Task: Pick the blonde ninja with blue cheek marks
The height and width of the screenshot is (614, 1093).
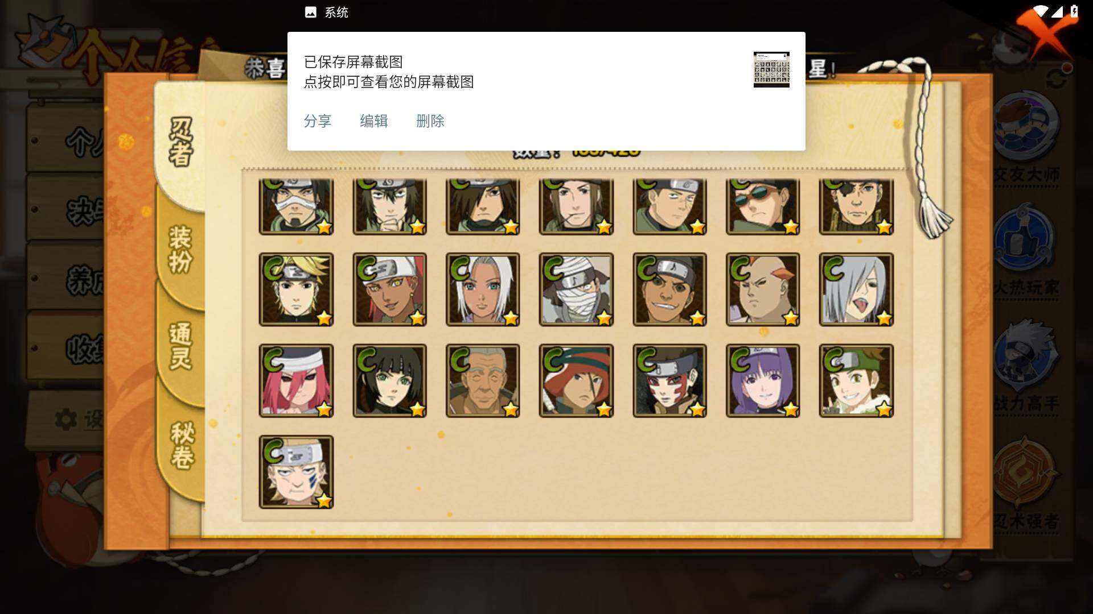Action: (296, 472)
